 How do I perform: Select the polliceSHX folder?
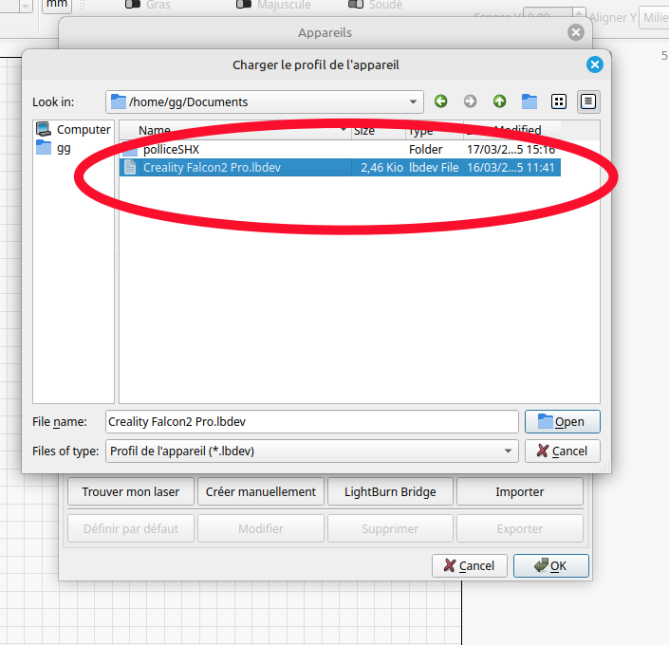[x=171, y=150]
